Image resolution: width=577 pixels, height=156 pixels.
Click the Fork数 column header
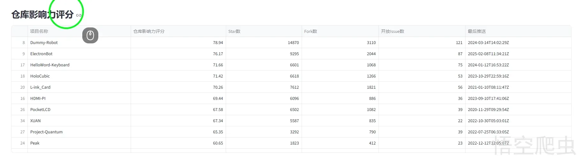(311, 31)
